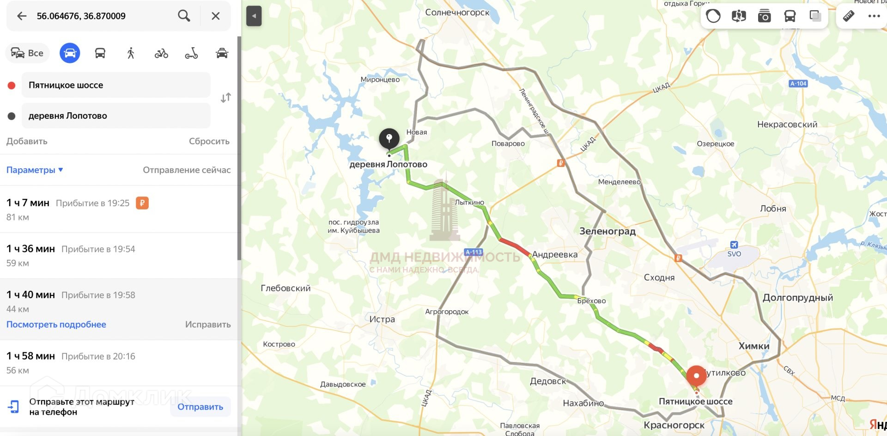Image resolution: width=887 pixels, height=436 pixels.
Task: Toggle public transport layer on map
Action: tap(790, 16)
